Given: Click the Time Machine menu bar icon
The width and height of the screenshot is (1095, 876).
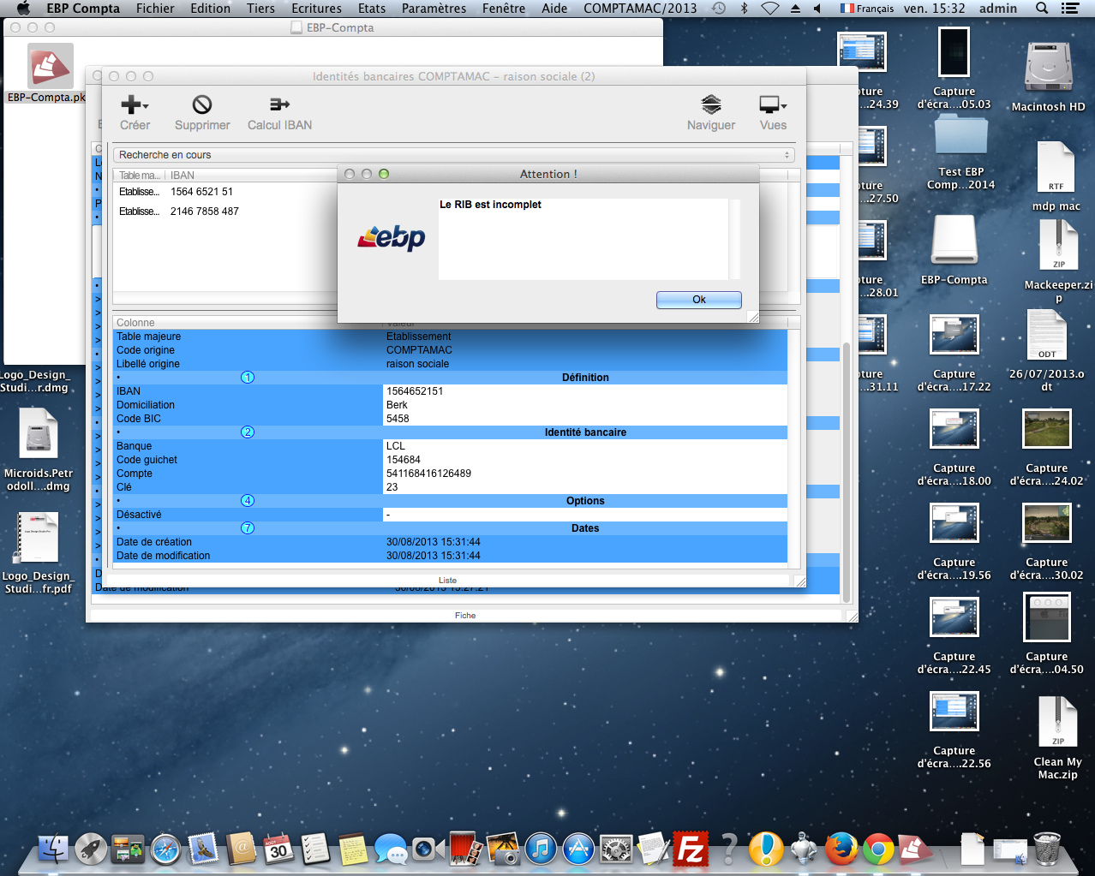Looking at the screenshot, I should (719, 9).
